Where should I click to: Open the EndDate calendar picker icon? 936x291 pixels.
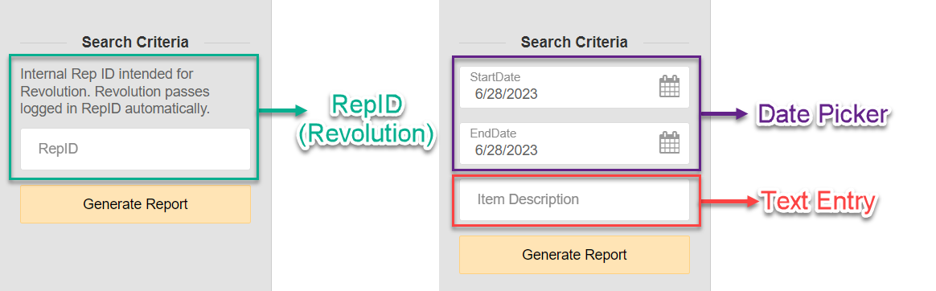coord(669,143)
